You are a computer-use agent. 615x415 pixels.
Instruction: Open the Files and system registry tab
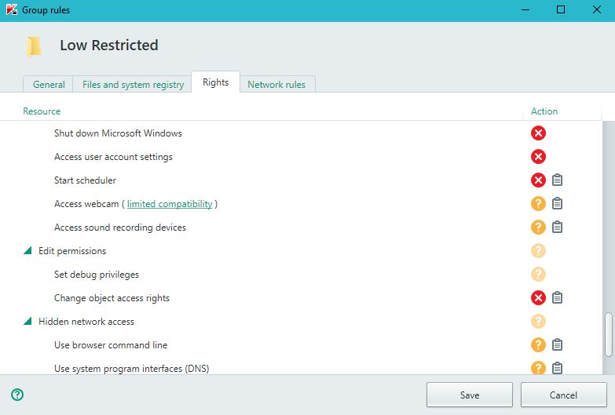[132, 85]
